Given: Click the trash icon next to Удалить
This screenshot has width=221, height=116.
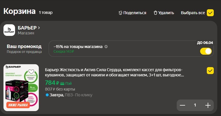Looking at the screenshot, I should click(155, 13).
